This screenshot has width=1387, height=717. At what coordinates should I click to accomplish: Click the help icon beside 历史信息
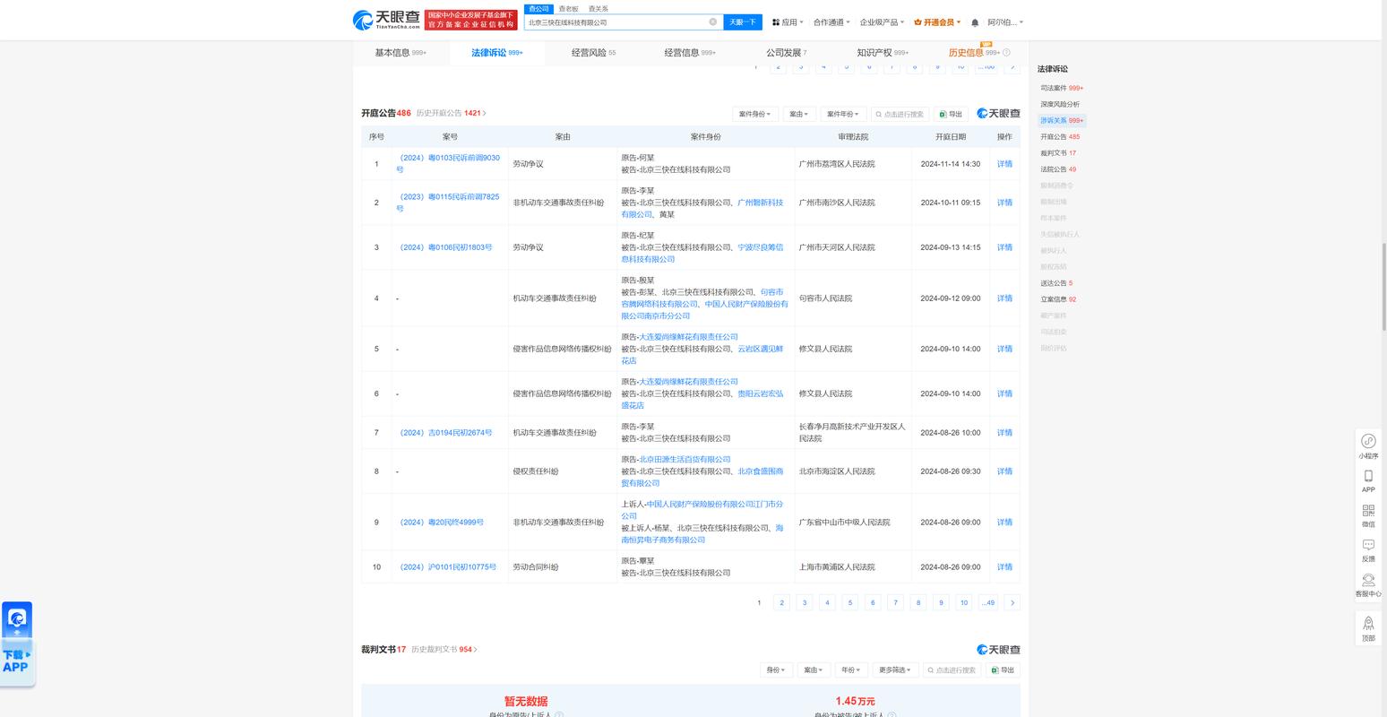point(1006,53)
